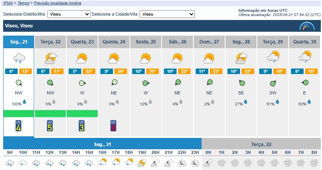Click the showers icon for Quarta, 30
This screenshot has height=170, width=322.
pos(305,57)
